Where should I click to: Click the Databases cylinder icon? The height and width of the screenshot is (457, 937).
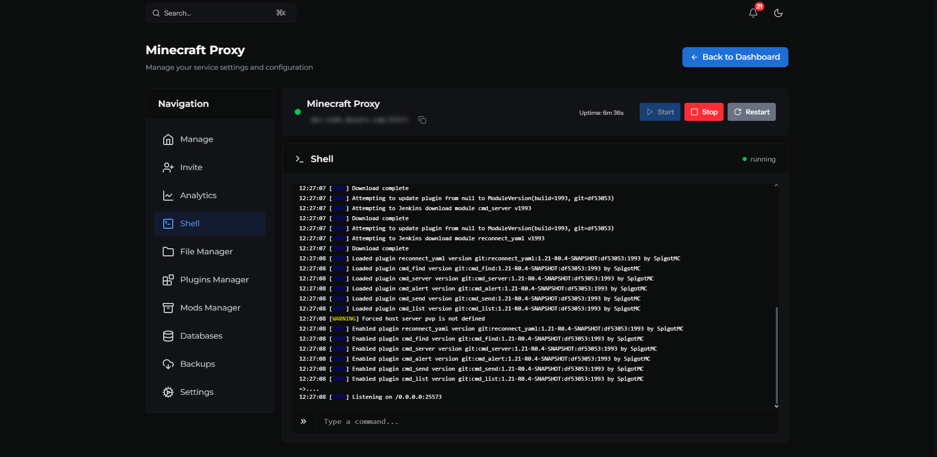click(x=168, y=336)
